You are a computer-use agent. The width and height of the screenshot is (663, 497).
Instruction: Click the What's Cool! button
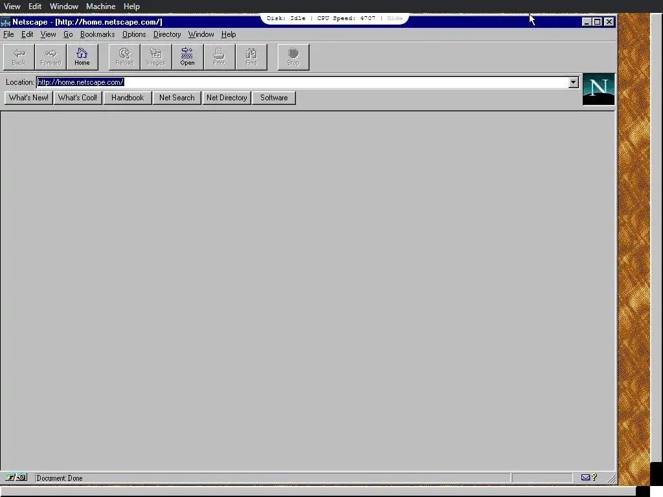pyautogui.click(x=78, y=98)
